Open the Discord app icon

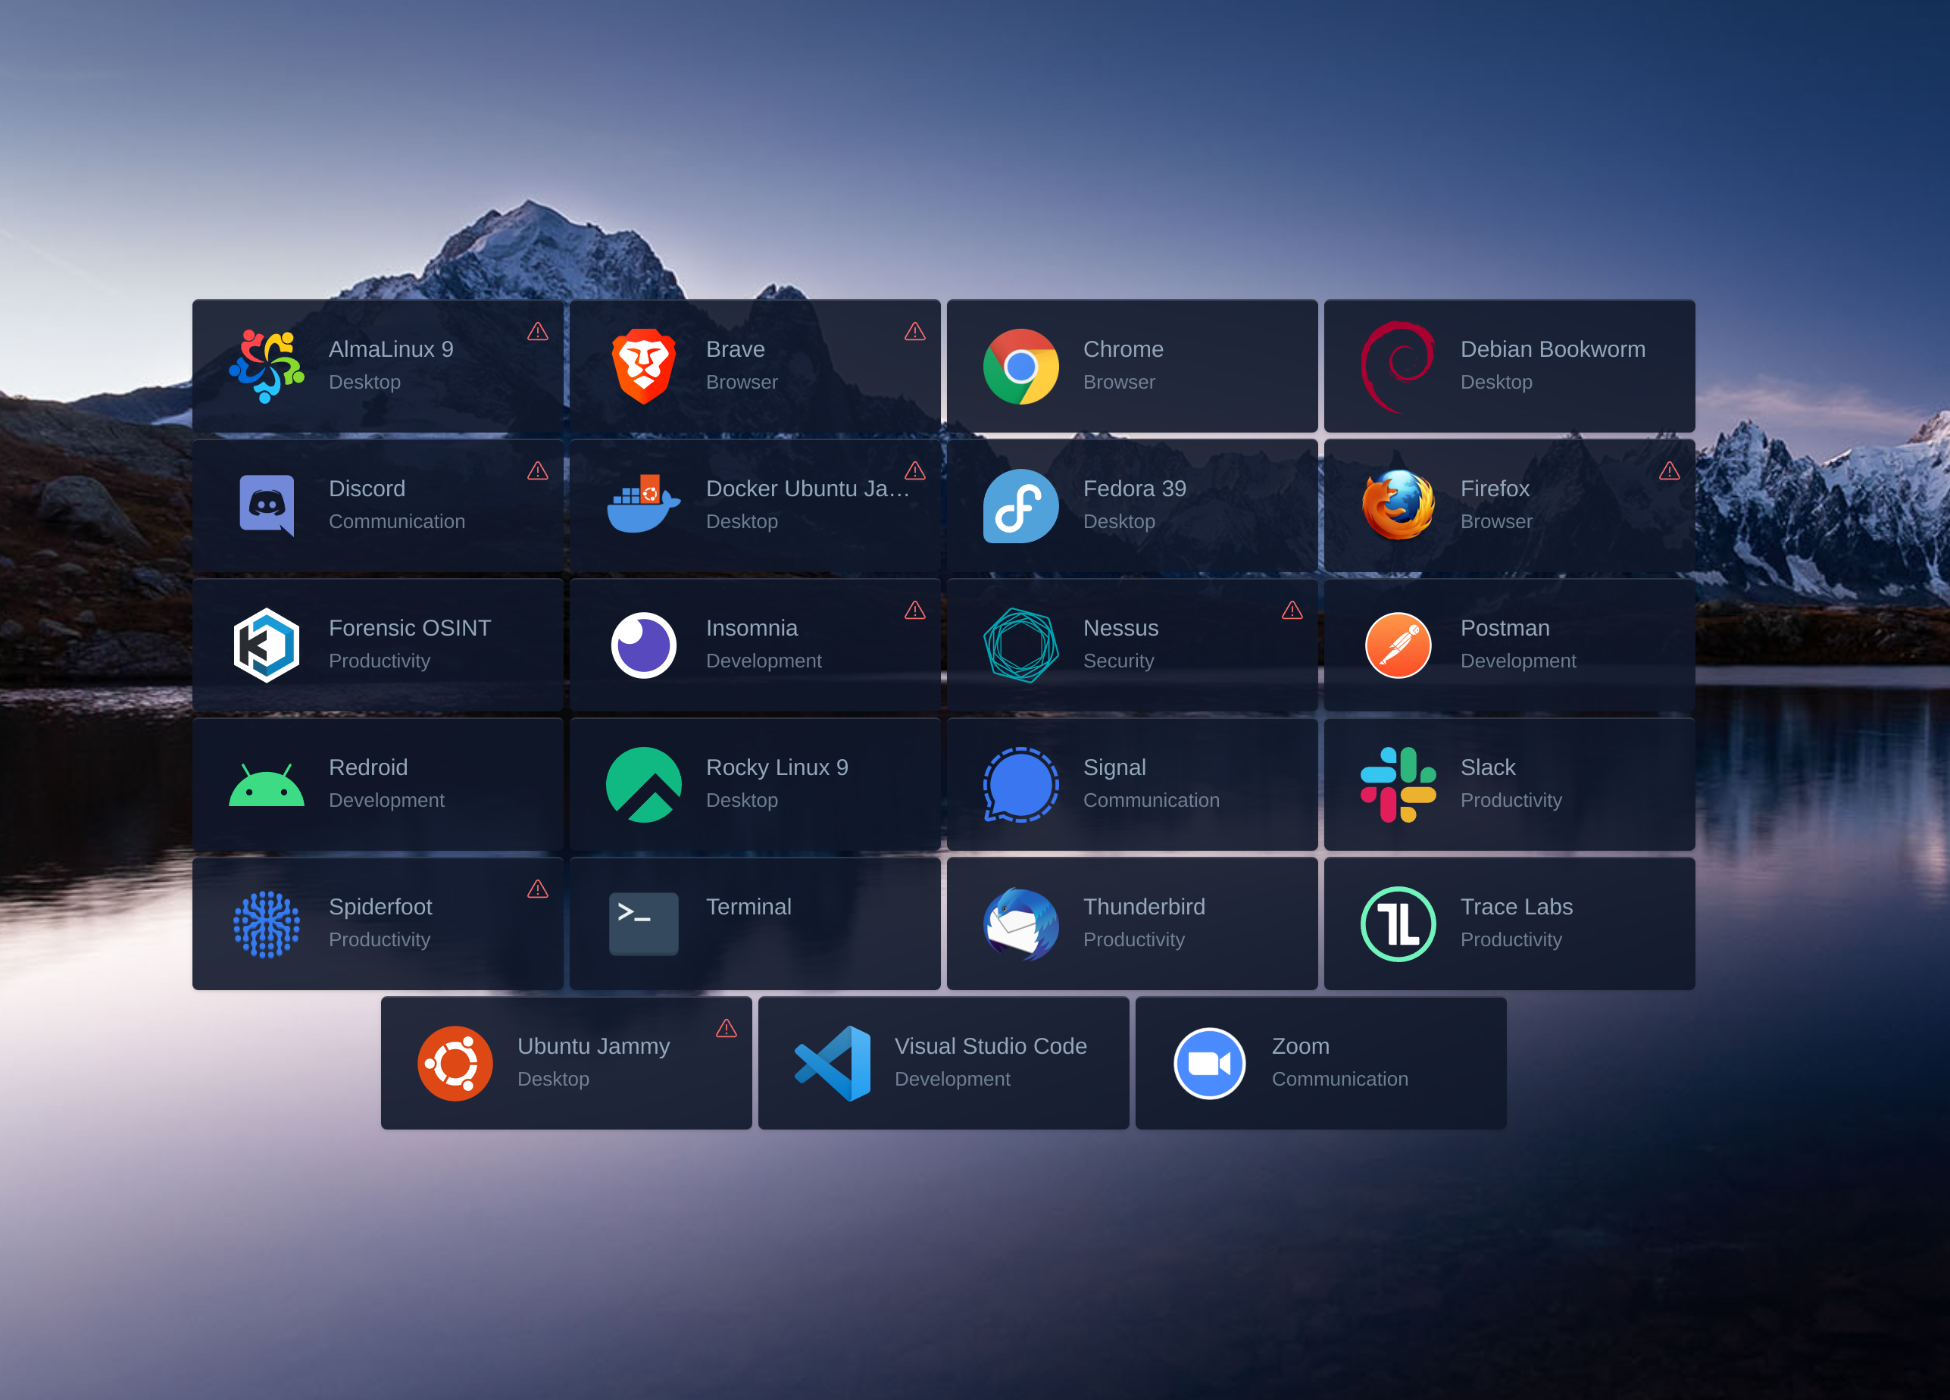point(266,505)
